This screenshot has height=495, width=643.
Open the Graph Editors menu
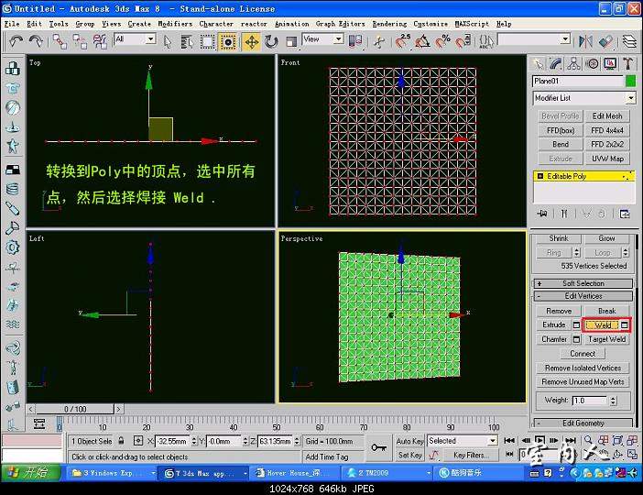[340, 24]
